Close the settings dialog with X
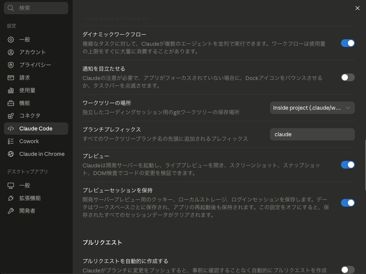This screenshot has height=274, width=366. [x=358, y=8]
